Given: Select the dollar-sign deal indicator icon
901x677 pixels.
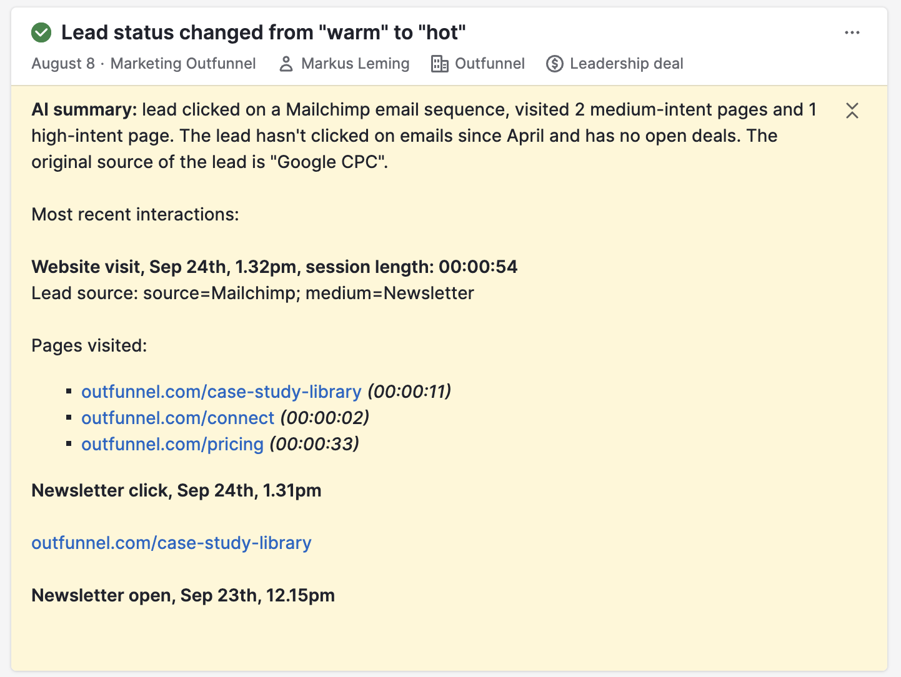Looking at the screenshot, I should (554, 63).
